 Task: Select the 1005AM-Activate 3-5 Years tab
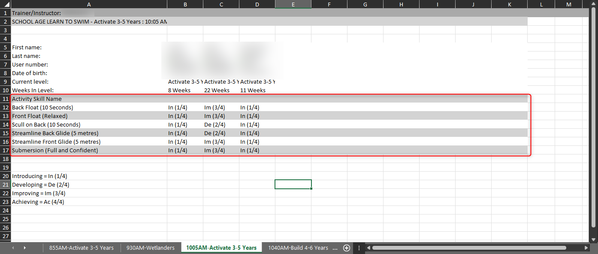point(221,248)
